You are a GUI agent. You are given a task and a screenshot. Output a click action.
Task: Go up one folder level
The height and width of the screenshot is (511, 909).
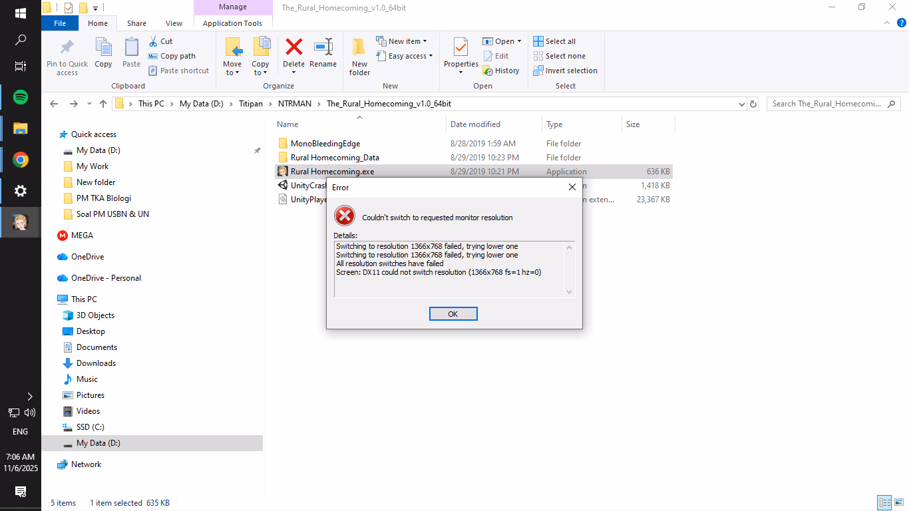(103, 104)
